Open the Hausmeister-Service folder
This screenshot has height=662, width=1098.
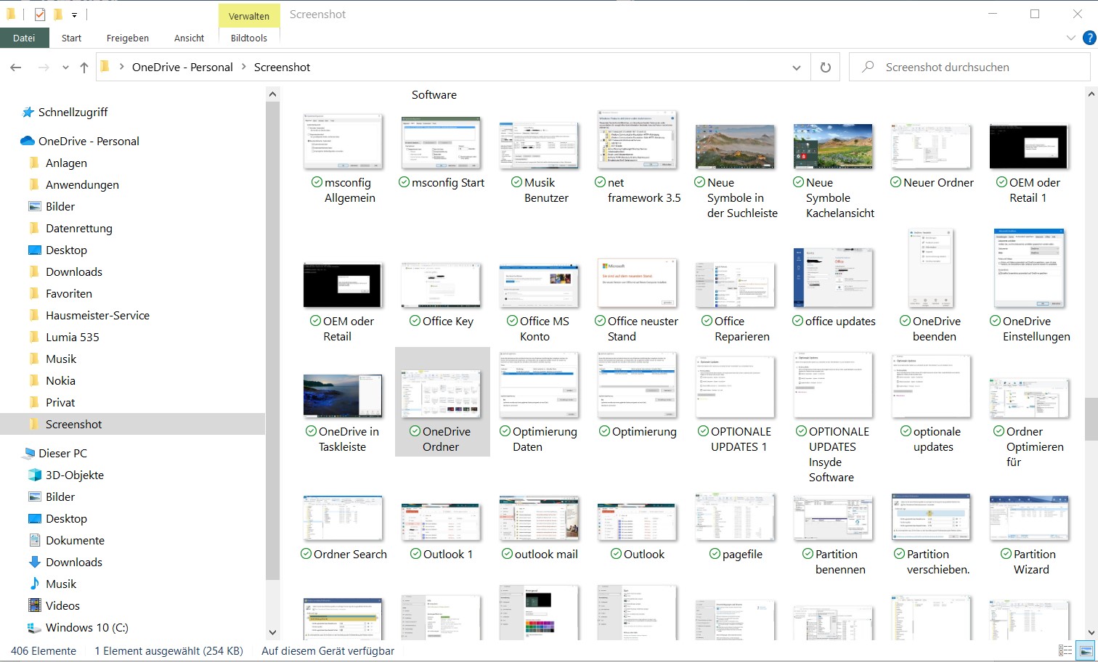coord(89,315)
